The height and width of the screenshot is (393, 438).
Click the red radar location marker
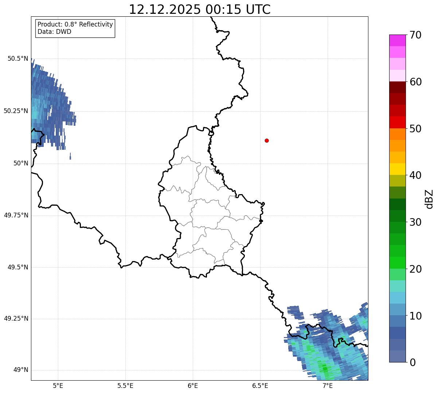[267, 140]
